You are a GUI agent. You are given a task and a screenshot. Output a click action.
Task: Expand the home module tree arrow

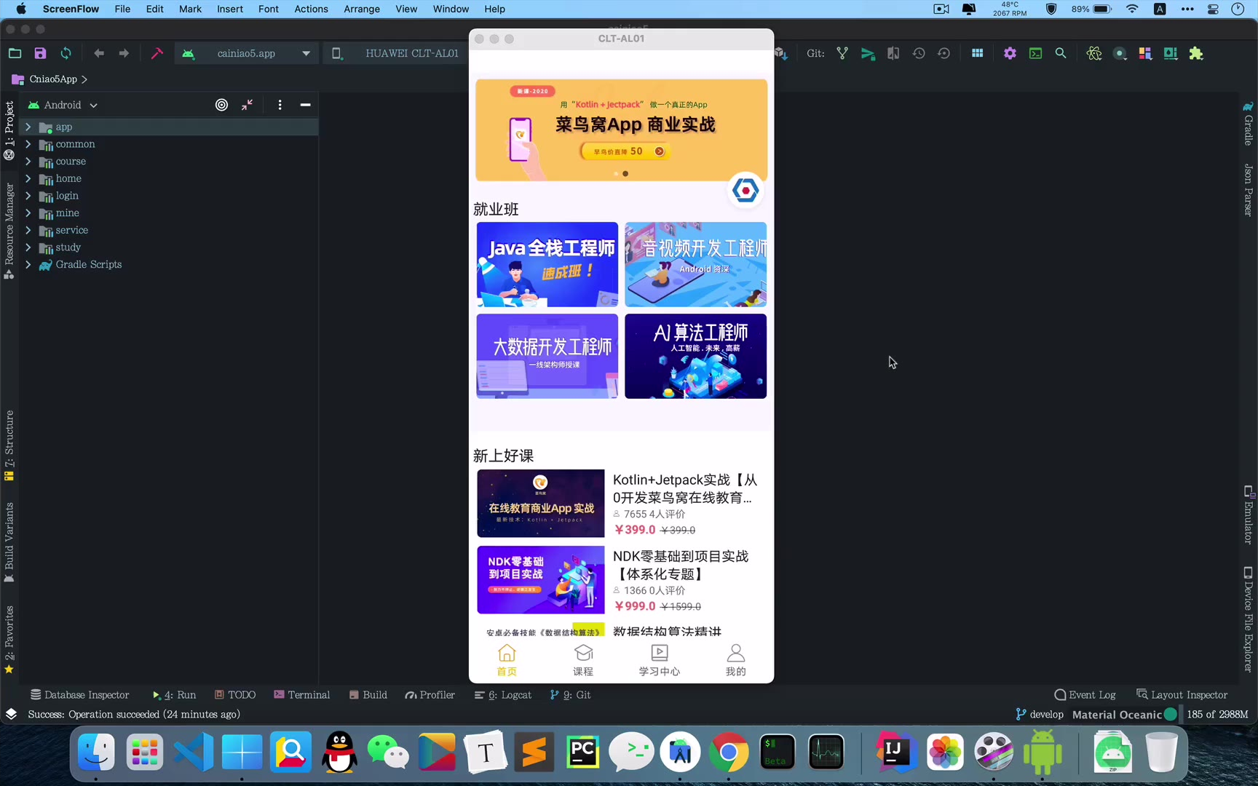point(28,178)
